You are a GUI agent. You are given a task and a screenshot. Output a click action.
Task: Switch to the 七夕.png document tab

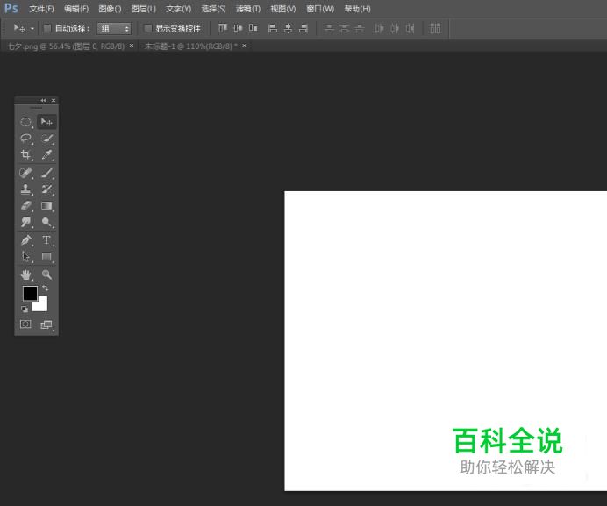click(x=65, y=46)
